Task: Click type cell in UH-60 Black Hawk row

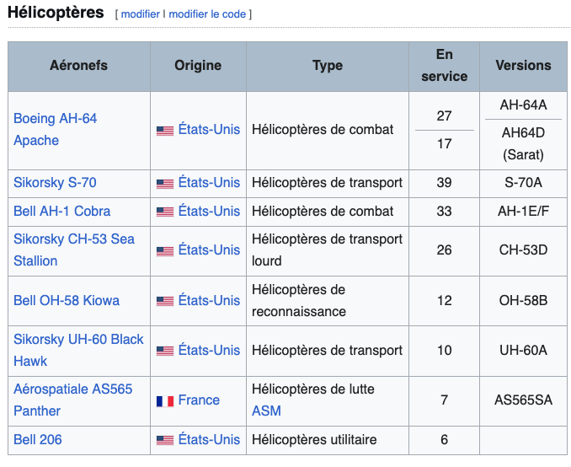Action: pos(328,351)
